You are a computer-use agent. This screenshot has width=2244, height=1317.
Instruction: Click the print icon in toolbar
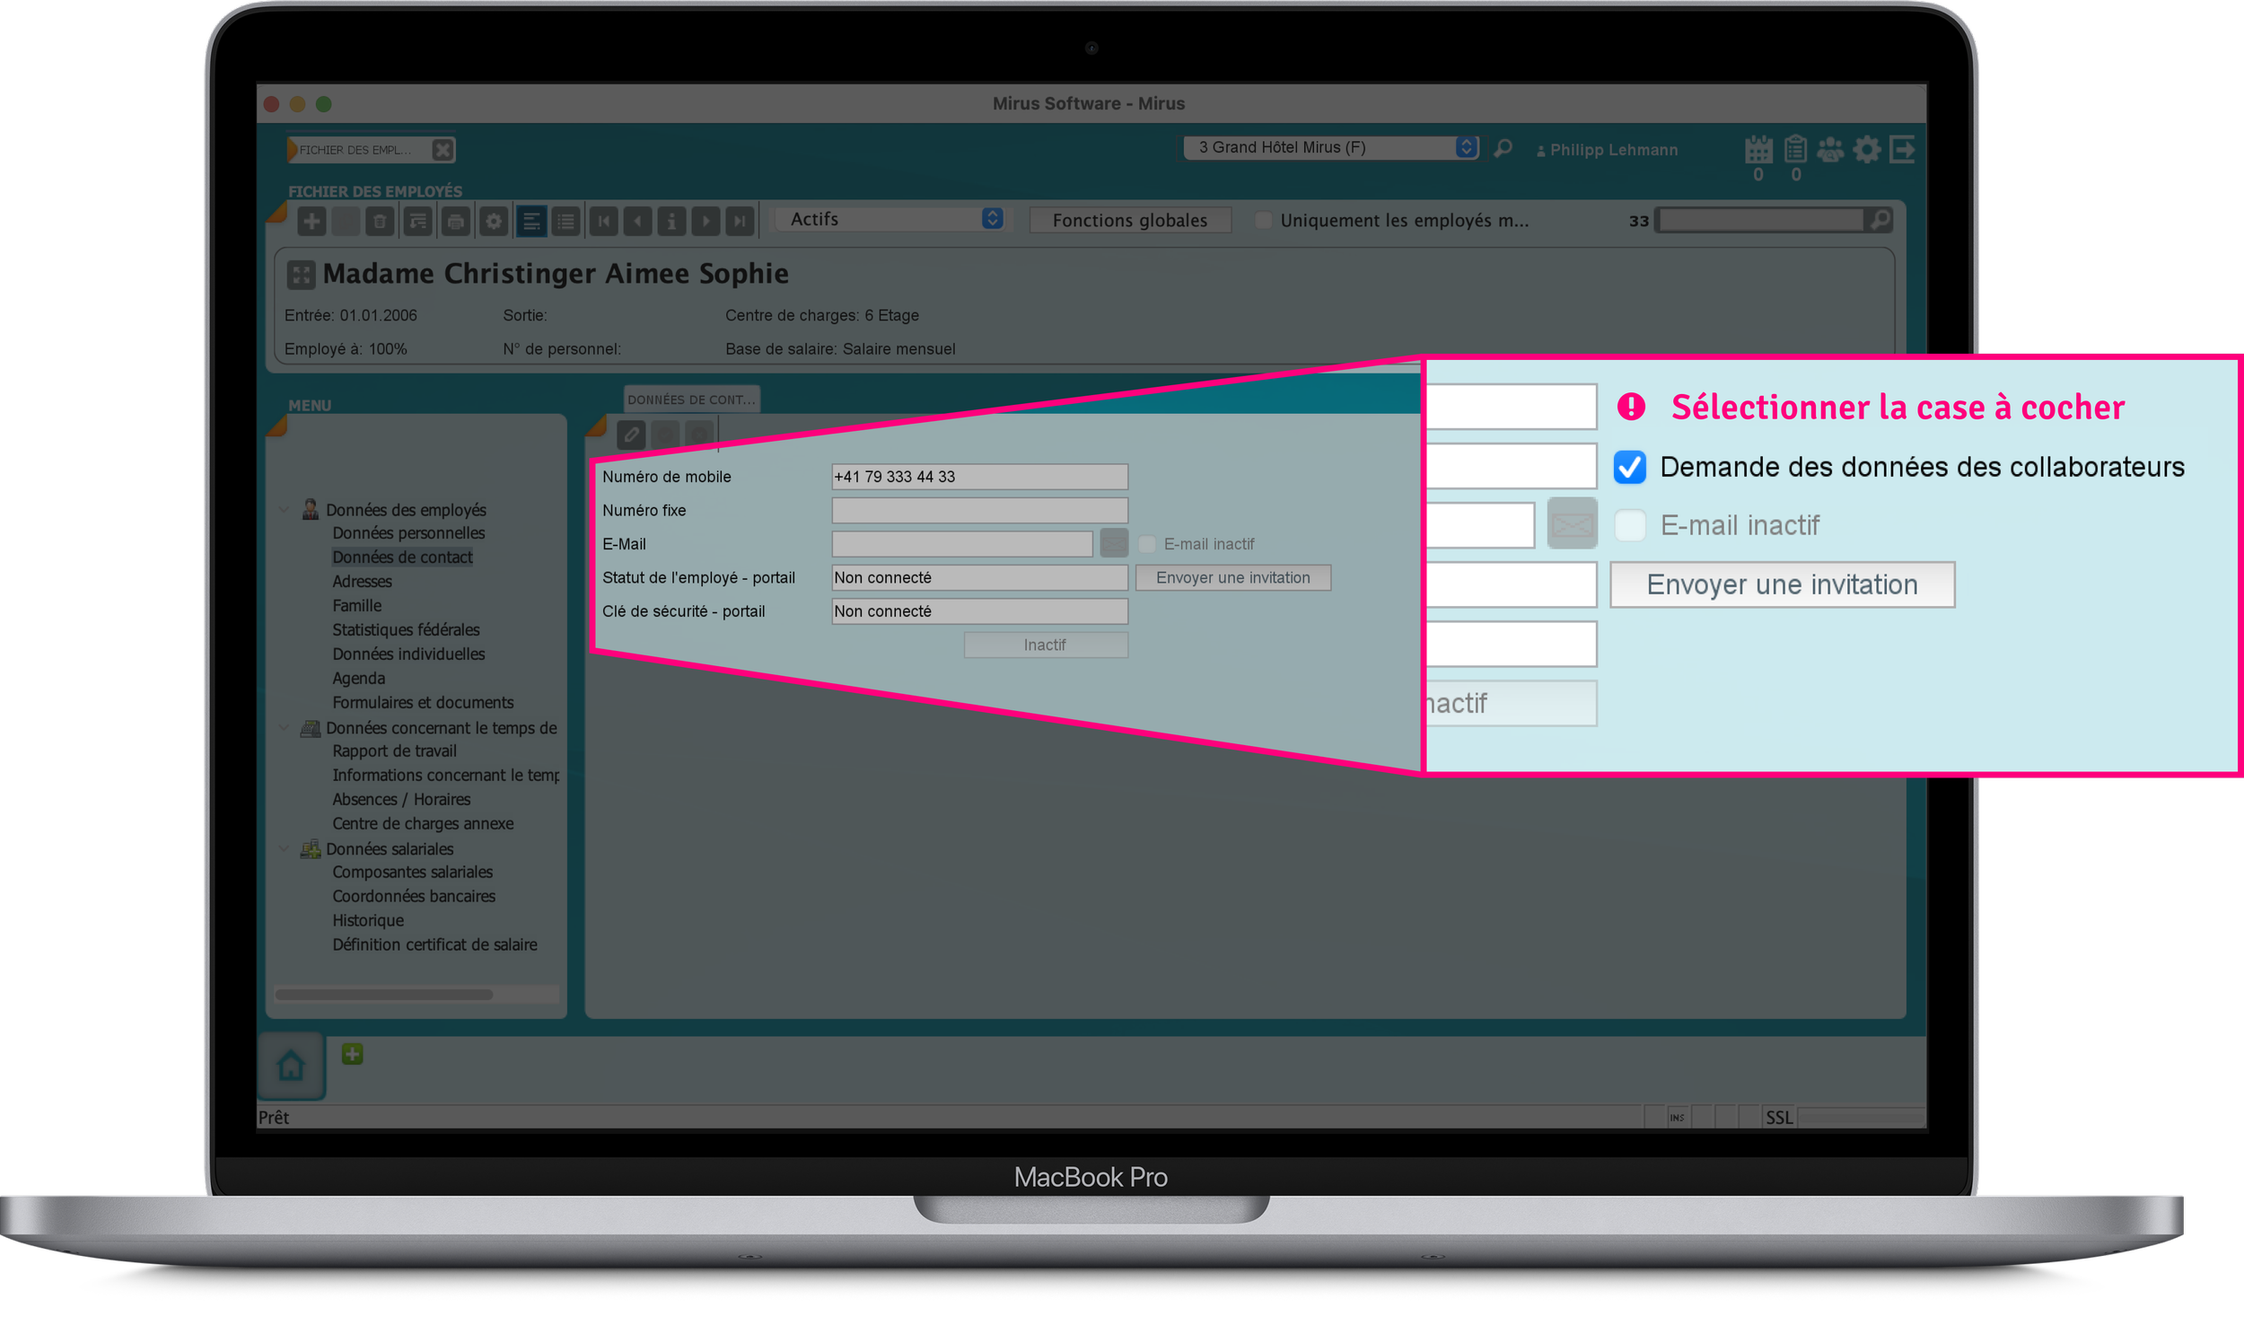point(456,221)
